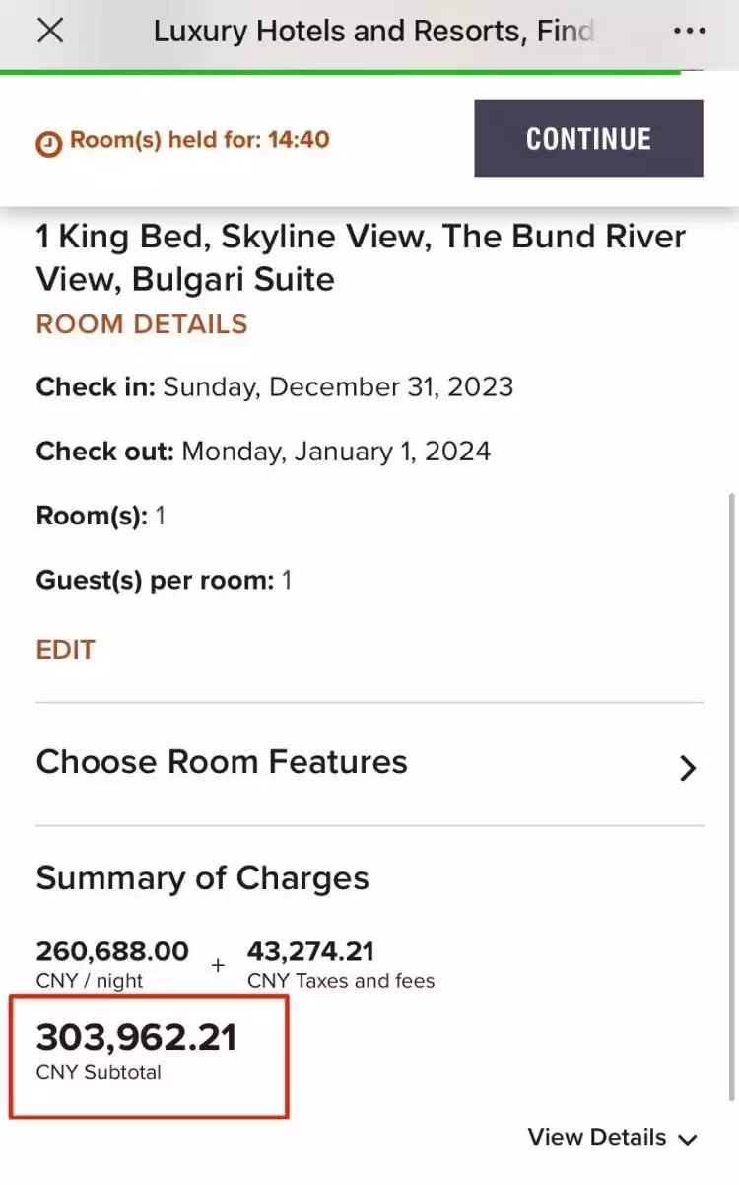Click the down chevron beside View Details
This screenshot has width=739, height=1185.
(688, 1140)
